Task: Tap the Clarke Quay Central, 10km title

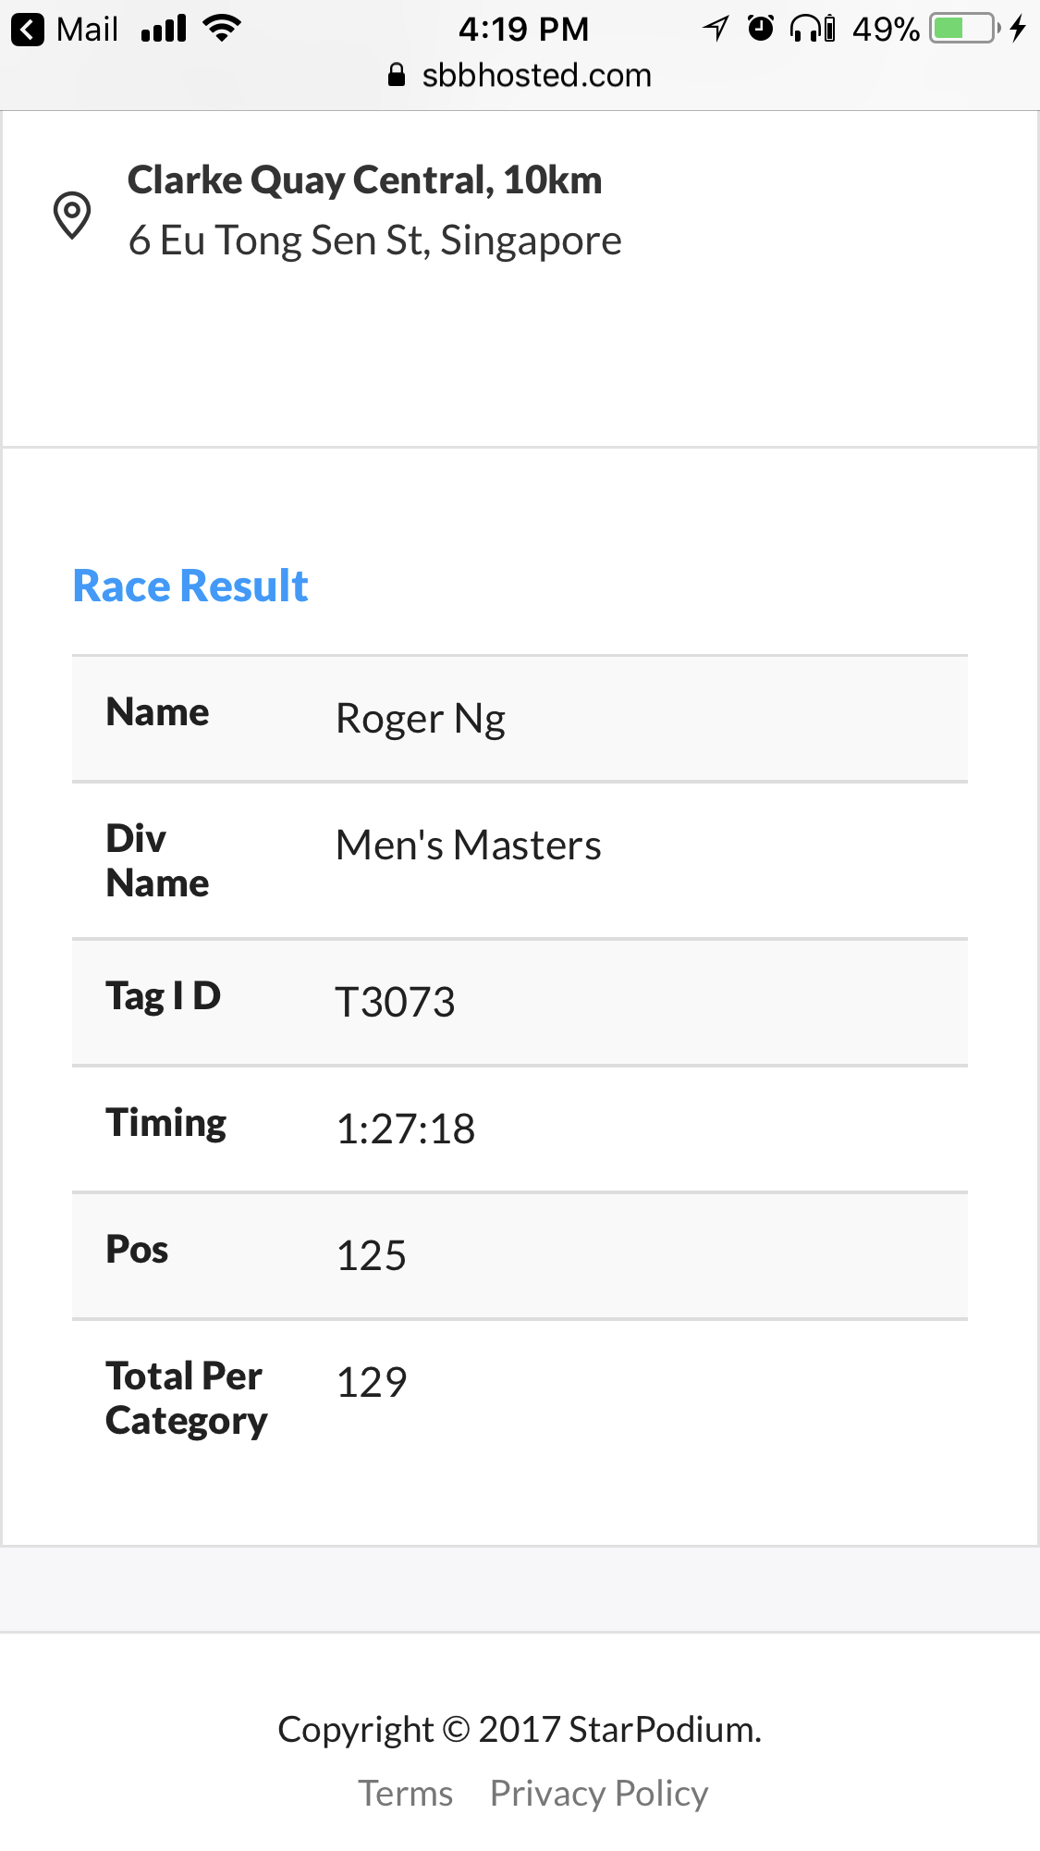Action: (364, 180)
